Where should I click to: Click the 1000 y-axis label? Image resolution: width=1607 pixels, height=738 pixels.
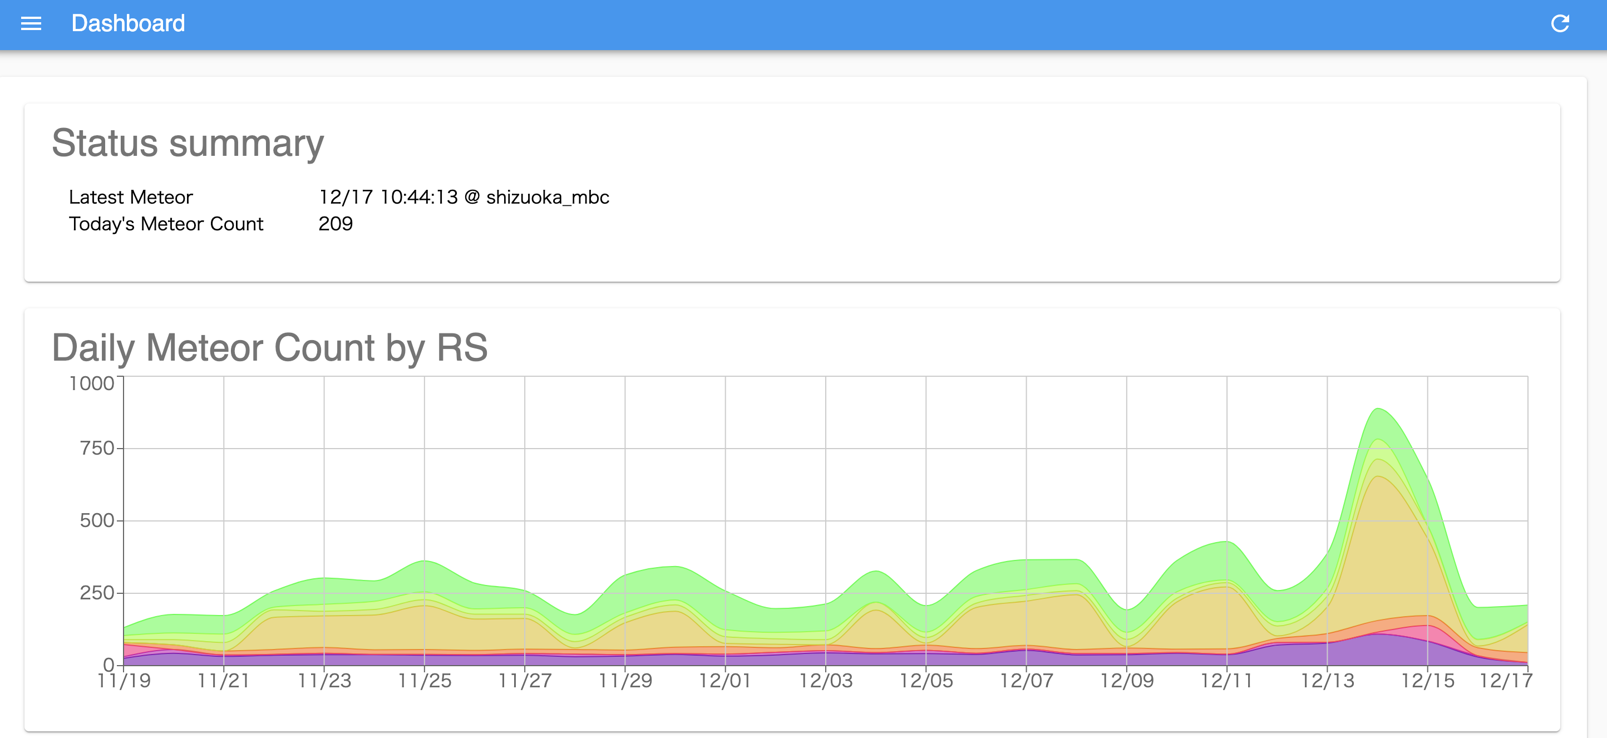click(92, 383)
